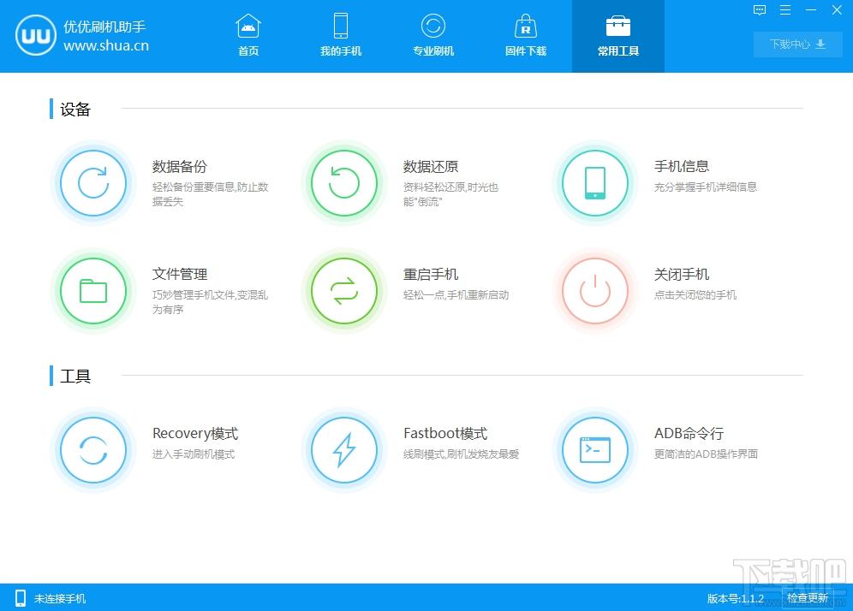Image resolution: width=853 pixels, height=611 pixels.
Task: Open 关闭手机 title text
Action: tap(682, 274)
